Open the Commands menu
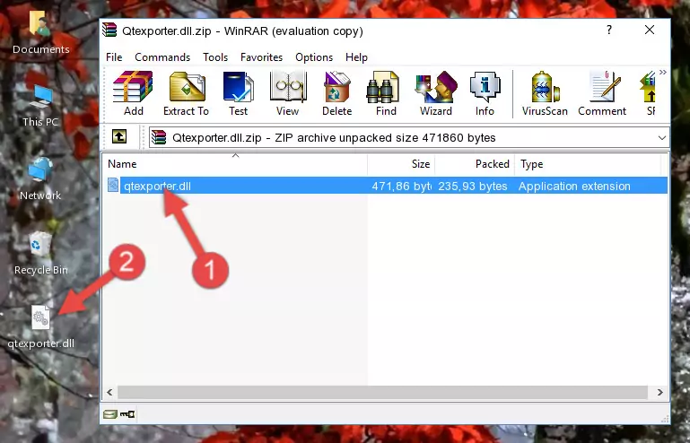This screenshot has height=443, width=690. pyautogui.click(x=162, y=57)
